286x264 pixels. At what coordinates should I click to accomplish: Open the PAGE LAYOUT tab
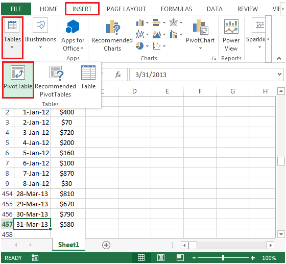click(126, 9)
